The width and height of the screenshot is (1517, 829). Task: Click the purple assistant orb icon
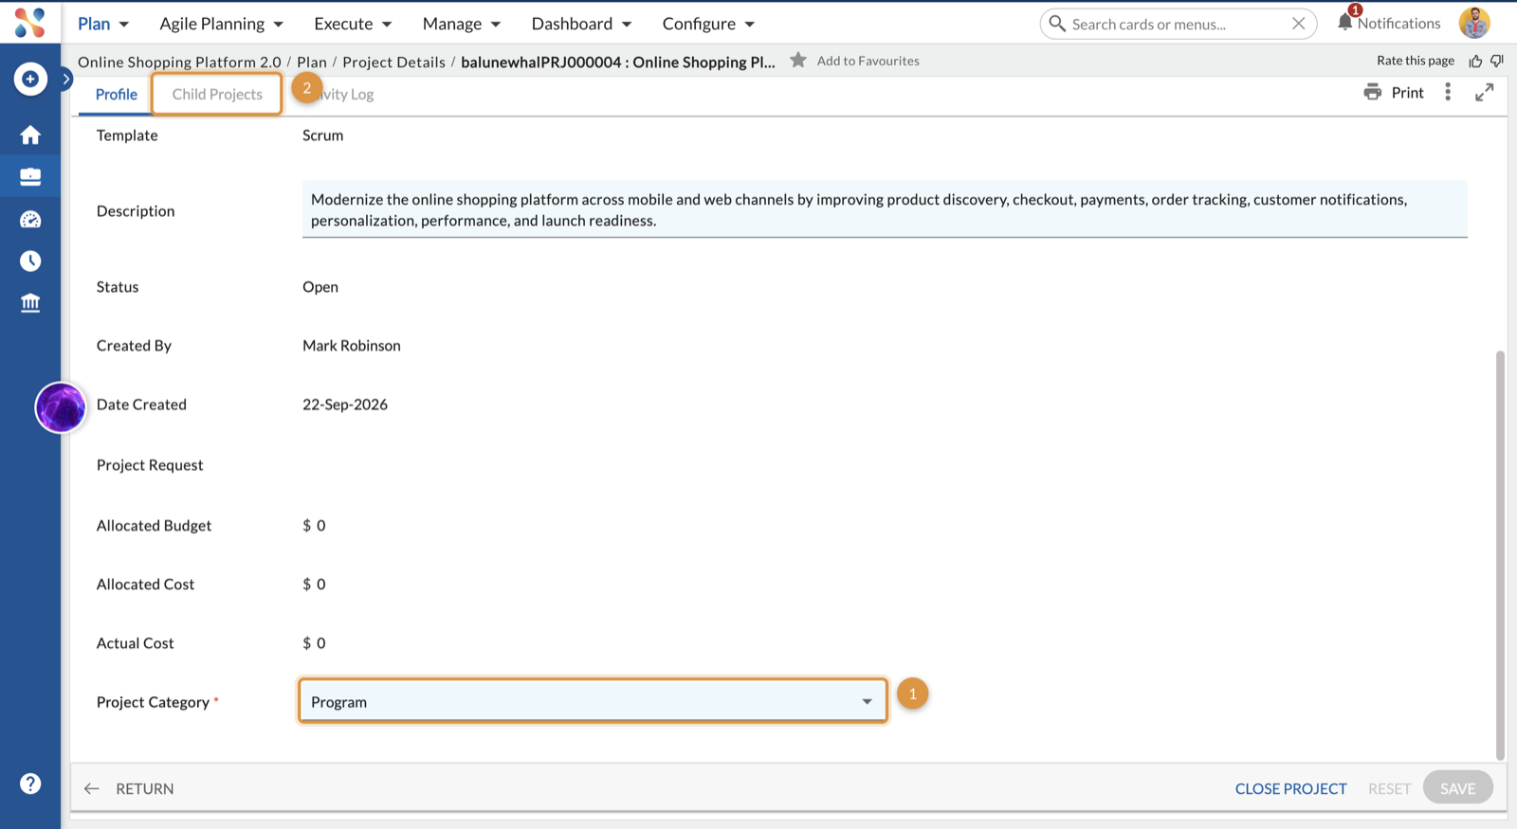(61, 407)
